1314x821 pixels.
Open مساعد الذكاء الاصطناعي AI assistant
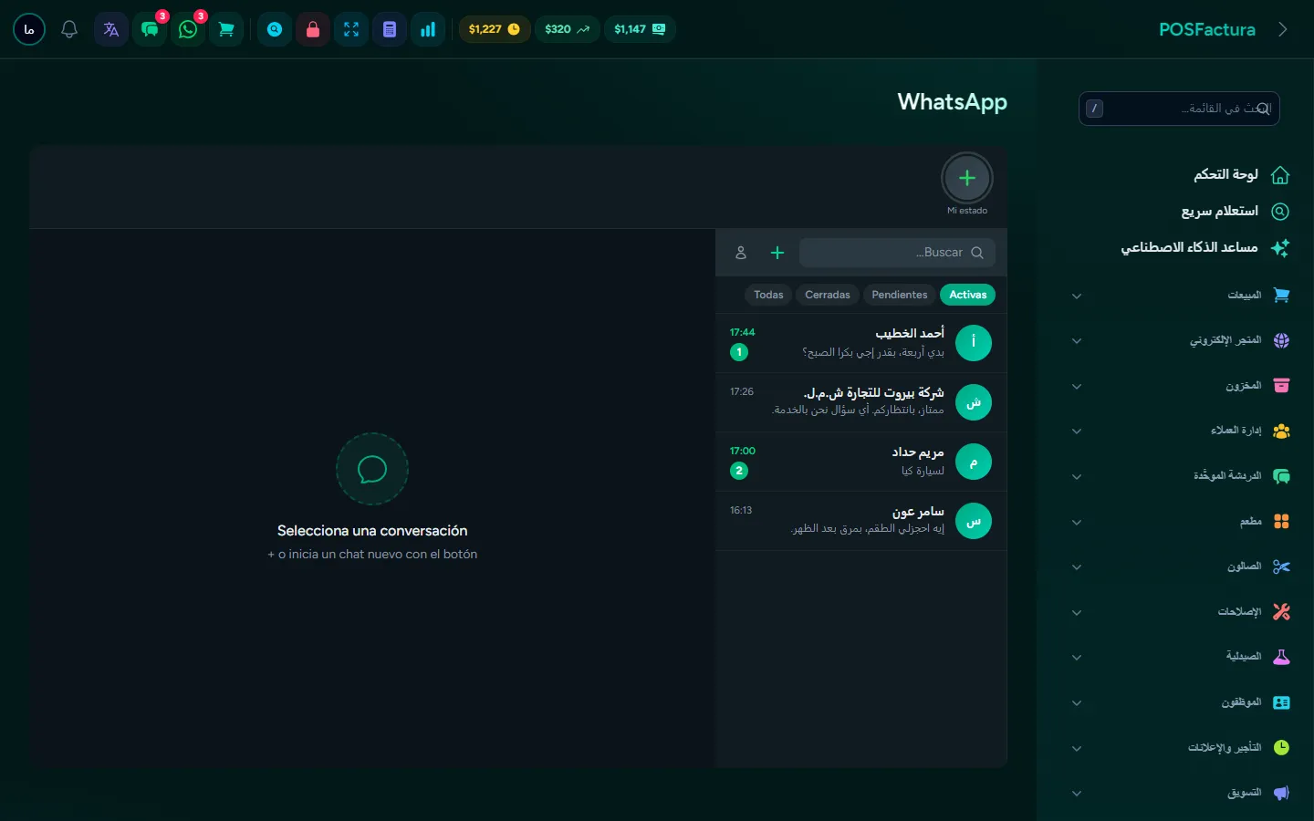pyautogui.click(x=1204, y=247)
